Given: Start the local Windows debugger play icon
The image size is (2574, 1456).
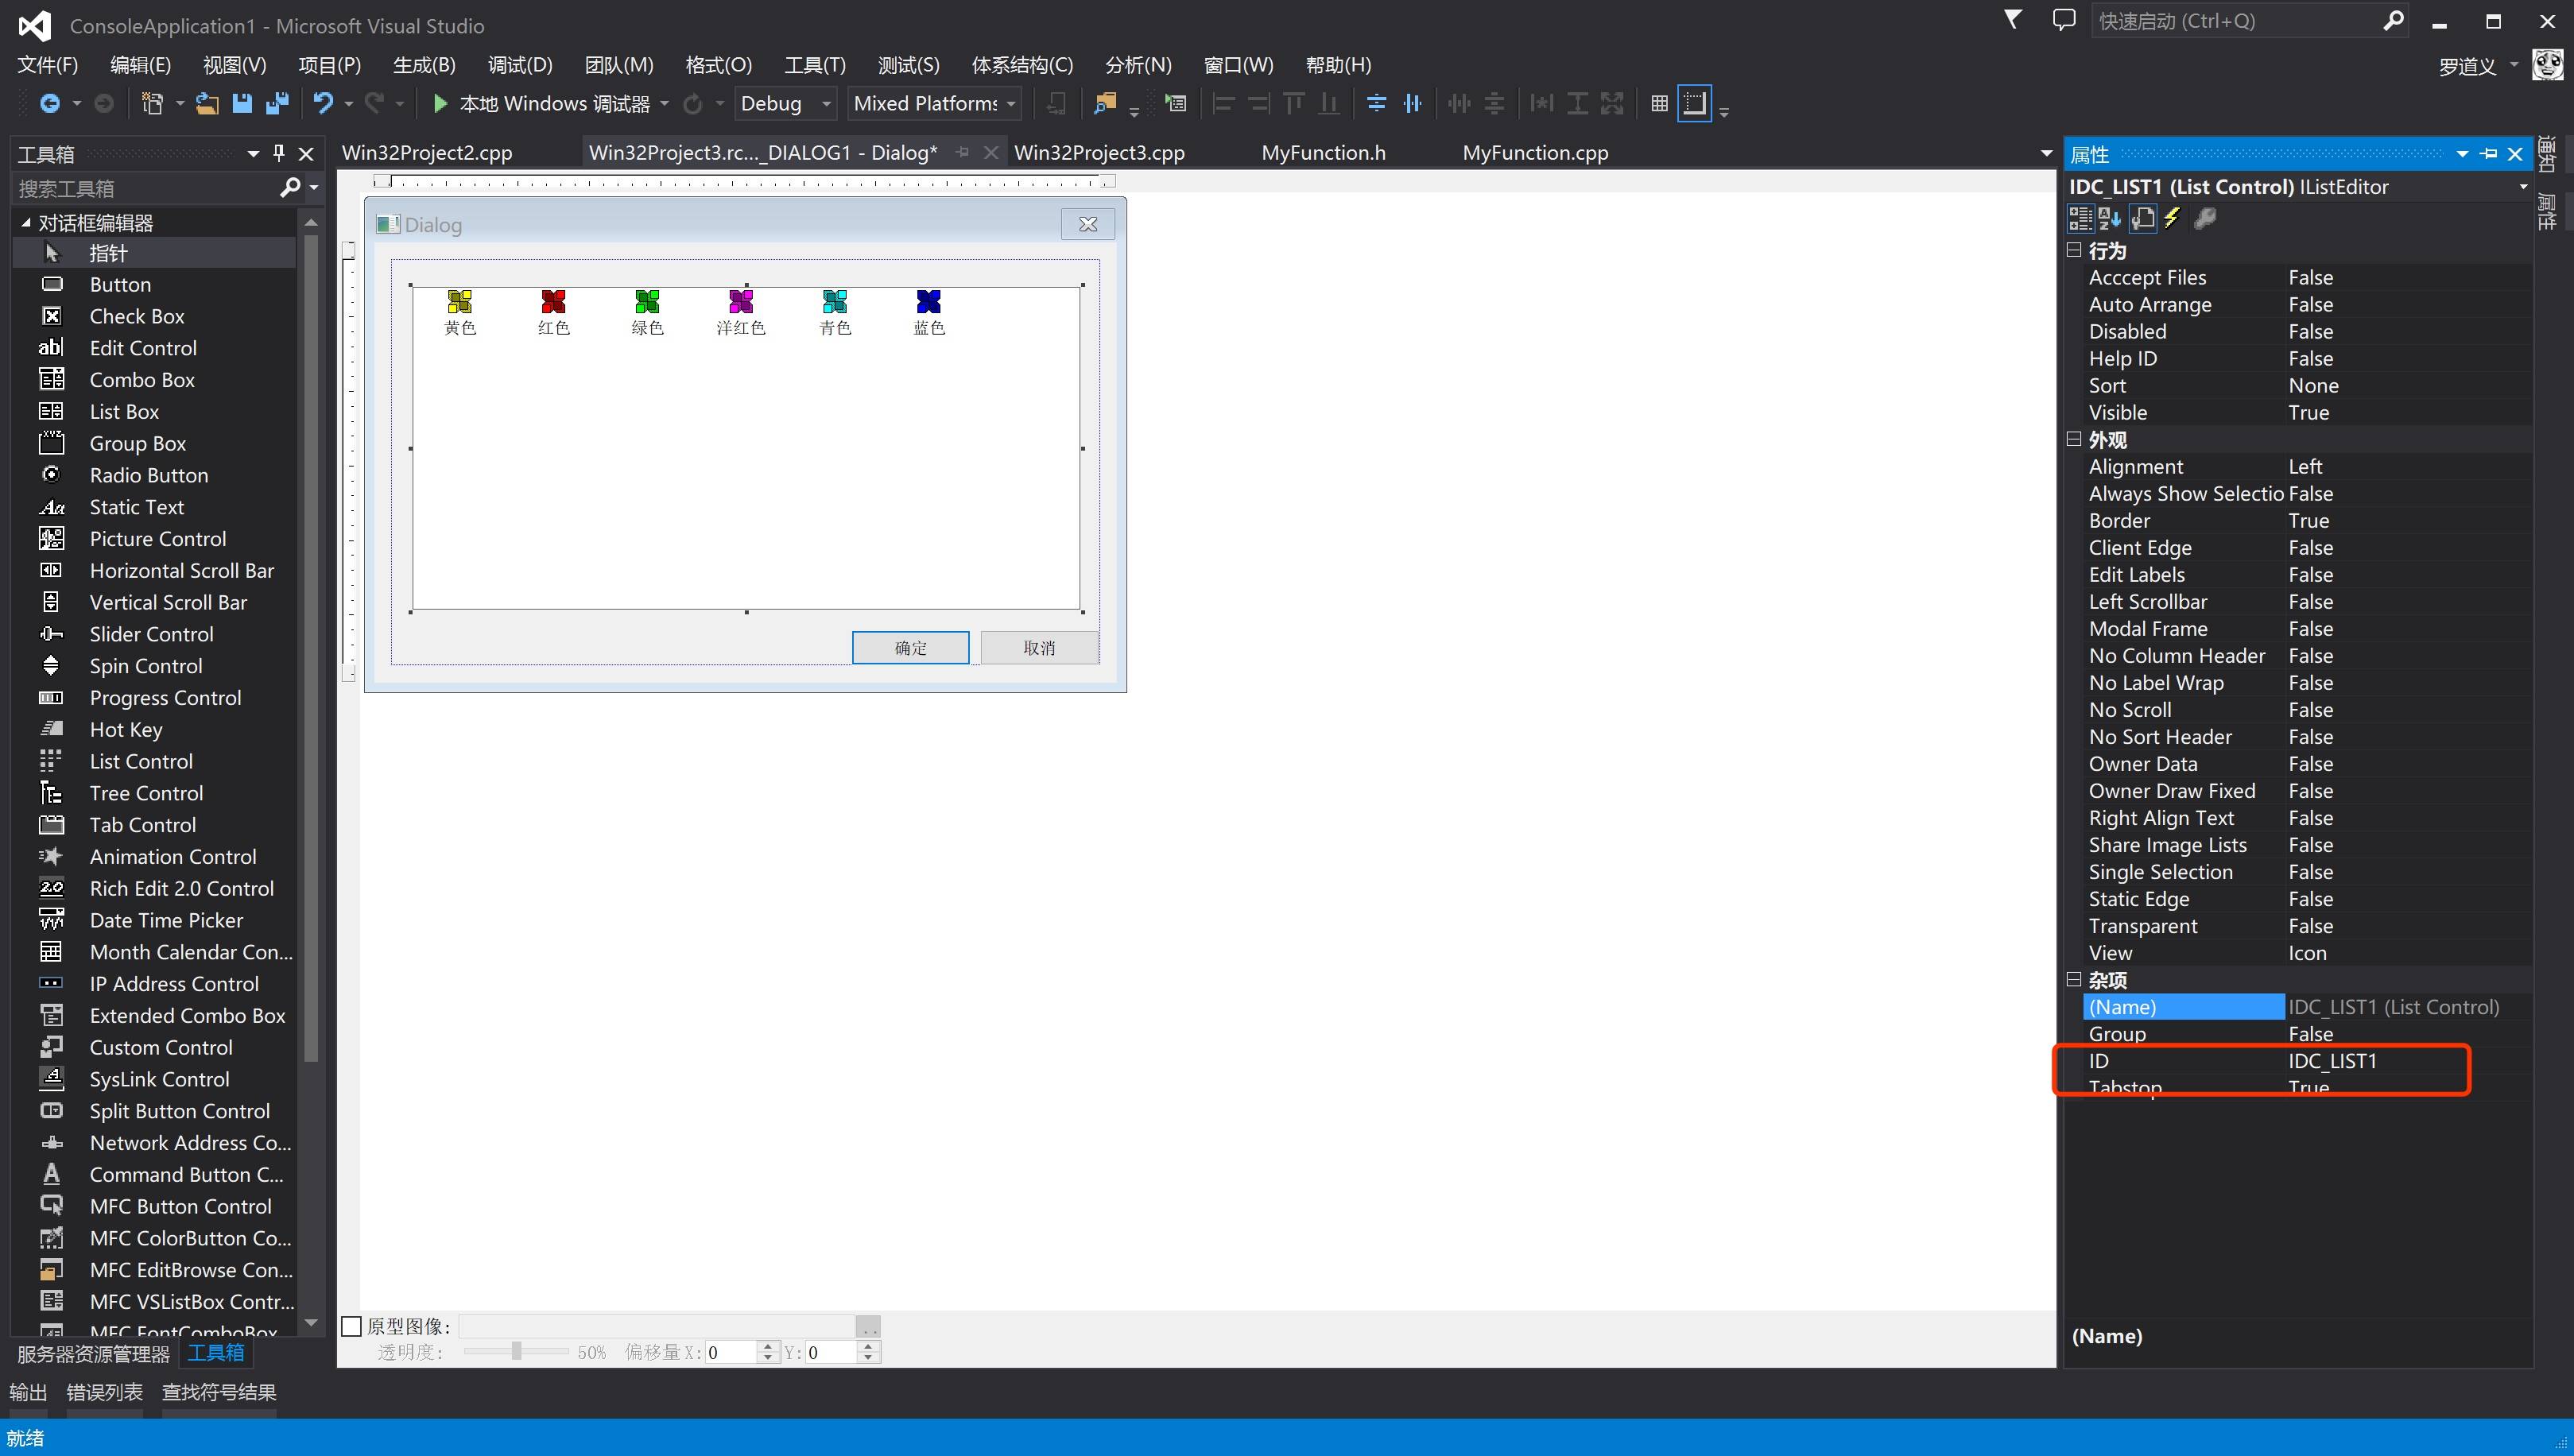Looking at the screenshot, I should pyautogui.click(x=440, y=103).
